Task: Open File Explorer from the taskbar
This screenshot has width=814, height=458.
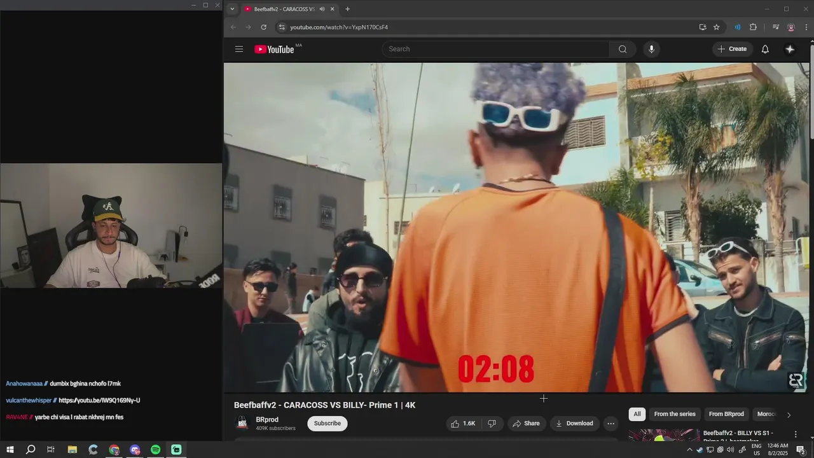Action: [x=72, y=450]
